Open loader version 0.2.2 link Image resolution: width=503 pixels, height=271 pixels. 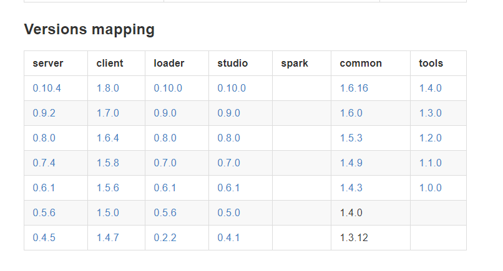pos(165,238)
